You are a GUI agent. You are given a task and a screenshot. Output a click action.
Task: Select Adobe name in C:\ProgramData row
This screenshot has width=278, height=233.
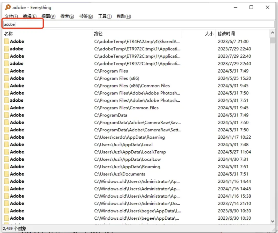(17, 115)
